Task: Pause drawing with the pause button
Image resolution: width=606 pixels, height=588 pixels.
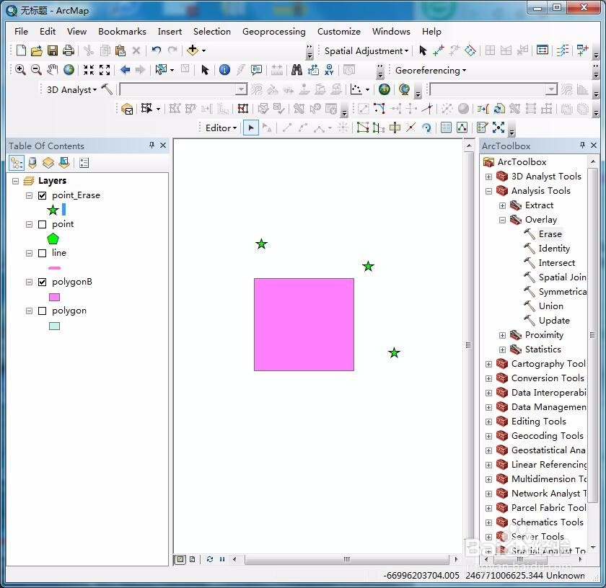Action: click(x=222, y=559)
